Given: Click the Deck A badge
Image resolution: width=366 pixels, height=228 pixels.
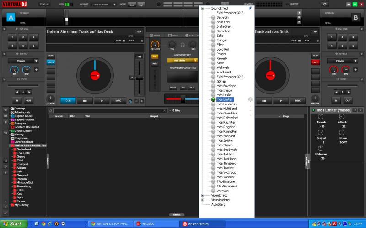Looking at the screenshot, I should coord(11,17).
